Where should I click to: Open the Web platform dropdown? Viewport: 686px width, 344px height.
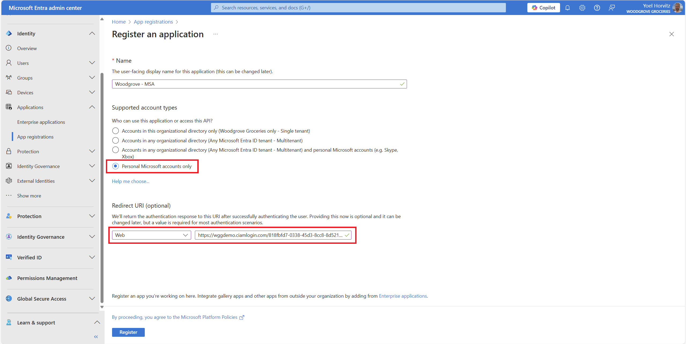(151, 235)
